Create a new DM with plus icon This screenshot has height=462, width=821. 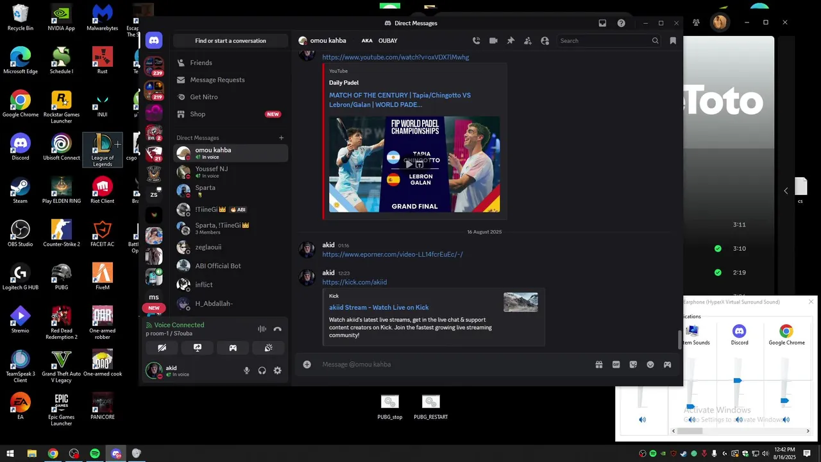[x=281, y=137]
